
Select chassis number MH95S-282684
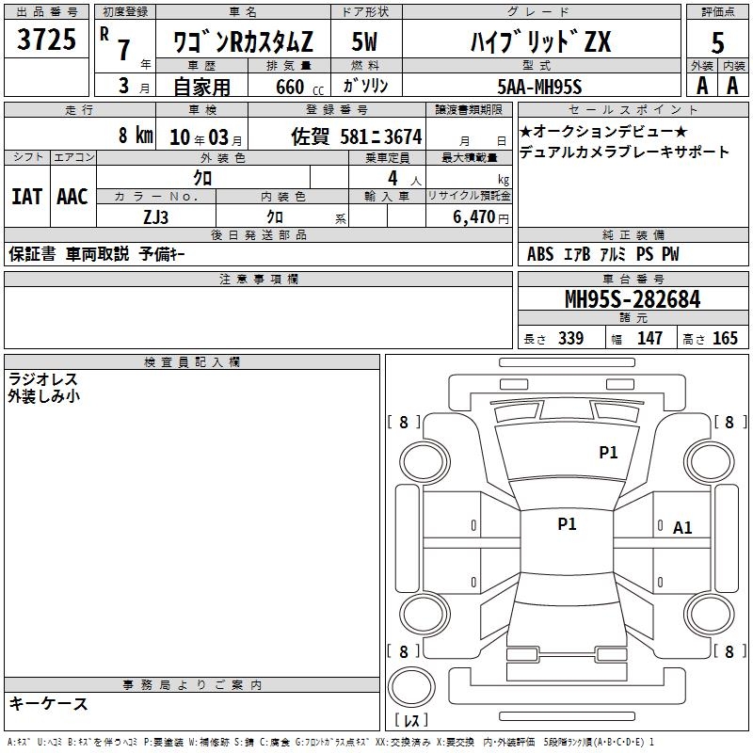tap(633, 299)
